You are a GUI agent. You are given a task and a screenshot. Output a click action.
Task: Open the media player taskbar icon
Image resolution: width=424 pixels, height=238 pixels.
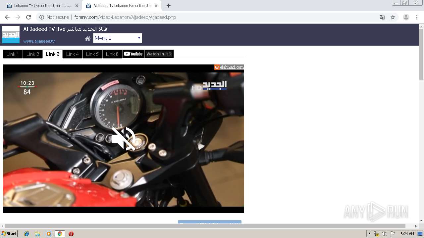pyautogui.click(x=49, y=234)
